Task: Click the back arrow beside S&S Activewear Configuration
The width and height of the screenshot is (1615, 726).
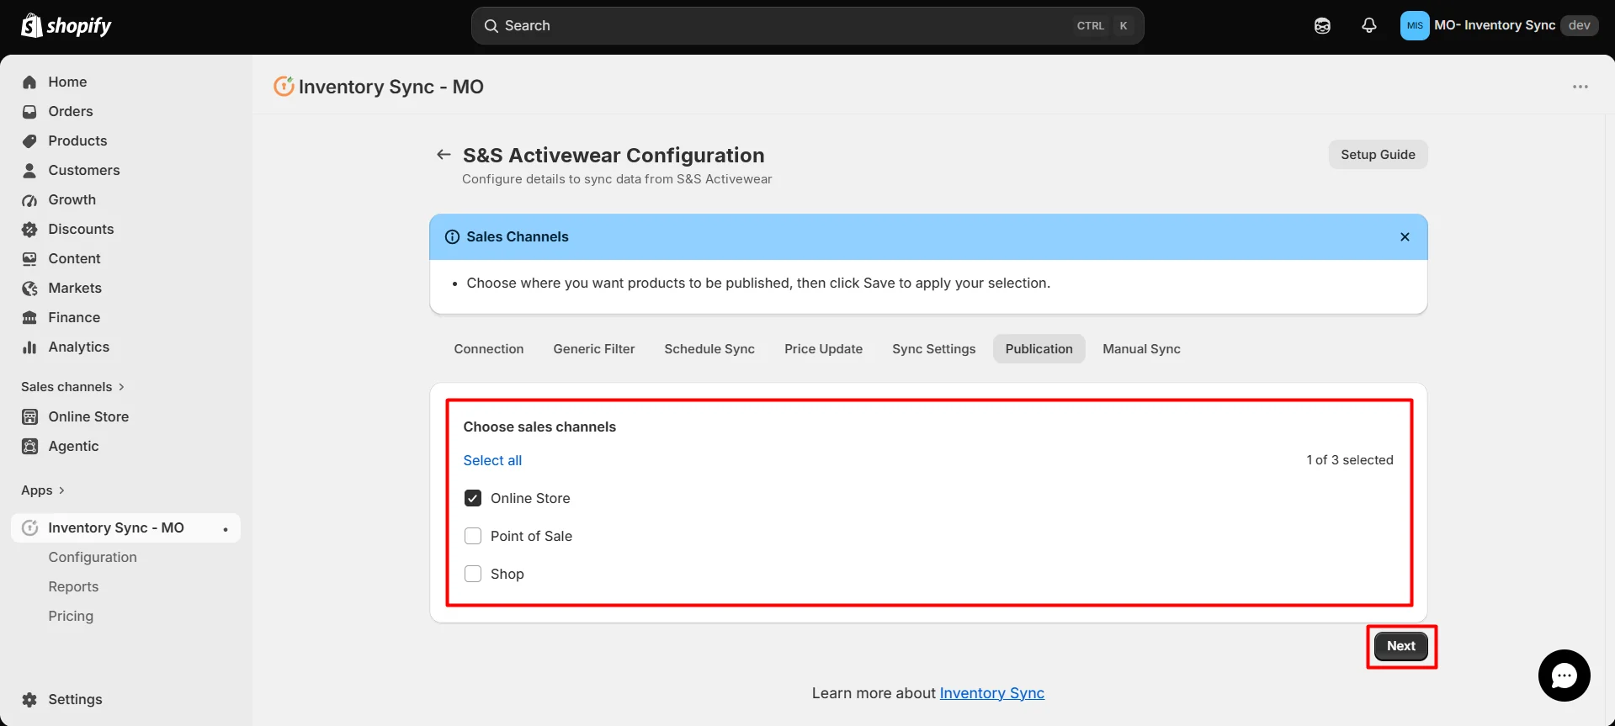Action: tap(444, 155)
